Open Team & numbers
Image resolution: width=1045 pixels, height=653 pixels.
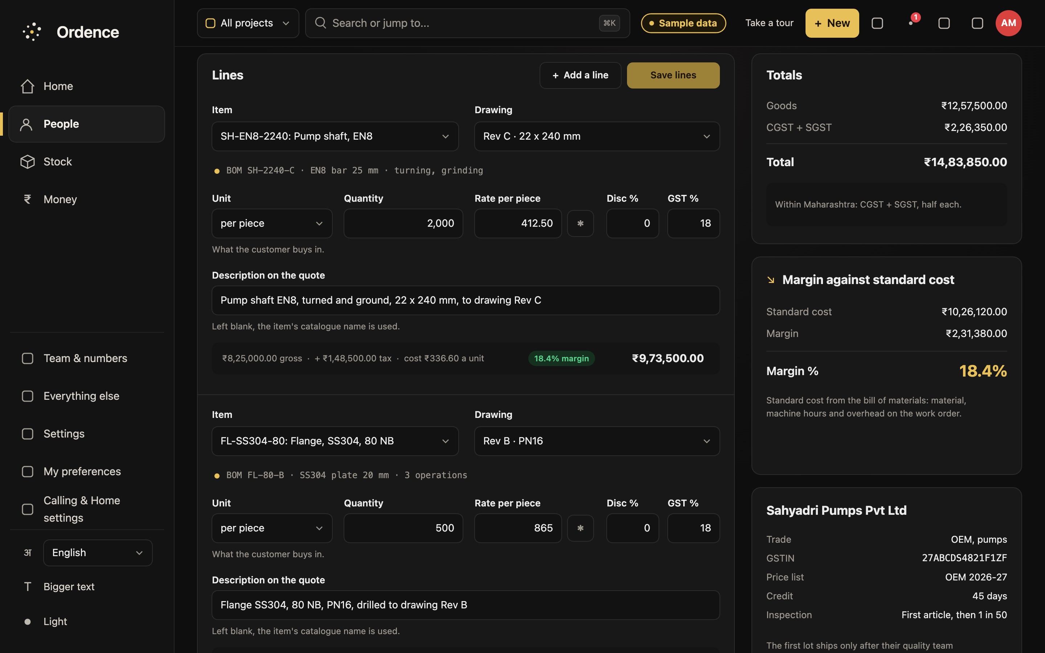(86, 358)
